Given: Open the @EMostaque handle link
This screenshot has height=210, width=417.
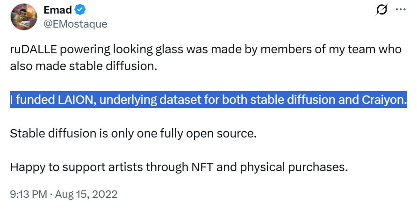Looking at the screenshot, I should (x=75, y=24).
